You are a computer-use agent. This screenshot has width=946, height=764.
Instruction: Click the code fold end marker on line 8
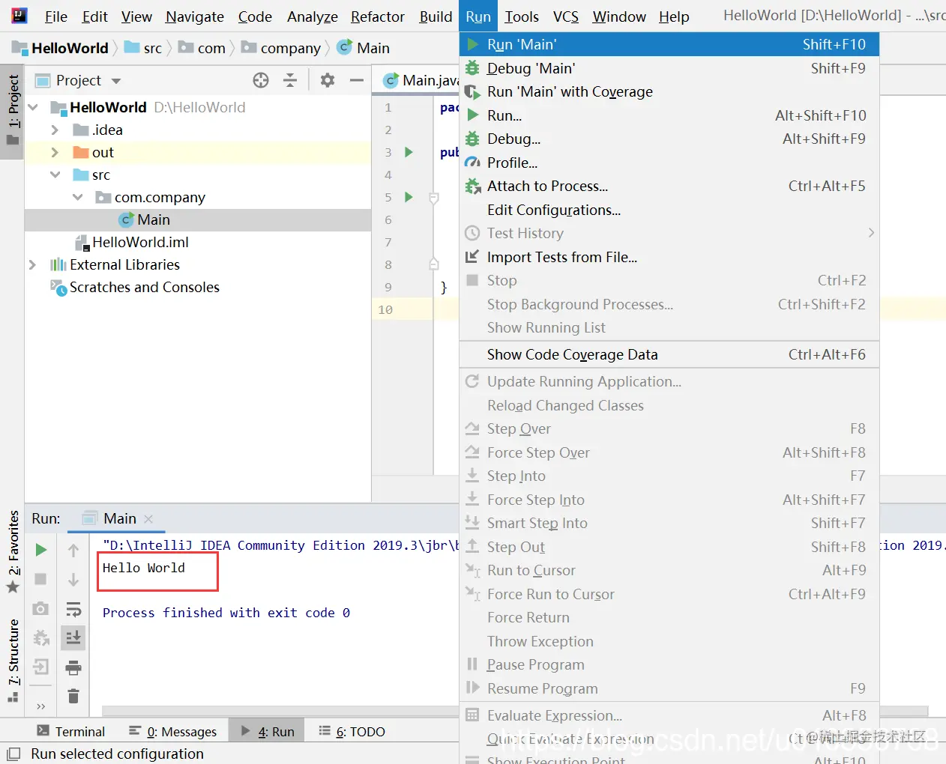tap(433, 264)
